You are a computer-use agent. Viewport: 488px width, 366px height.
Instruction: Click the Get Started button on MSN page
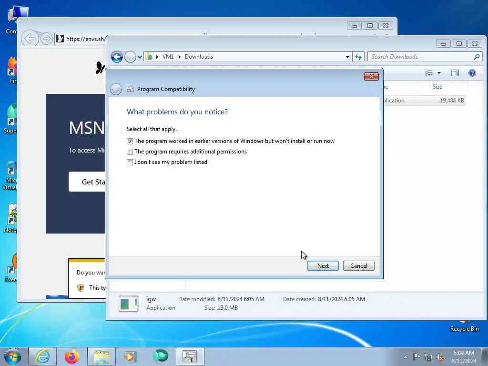[87, 182]
